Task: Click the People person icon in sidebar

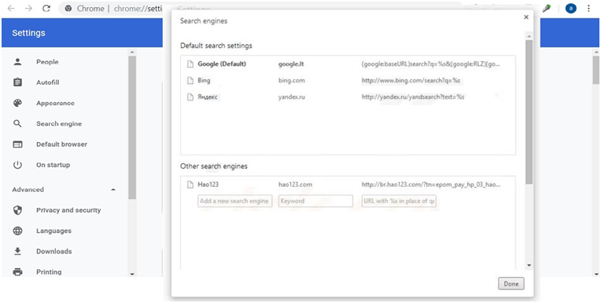Action: 17,61
